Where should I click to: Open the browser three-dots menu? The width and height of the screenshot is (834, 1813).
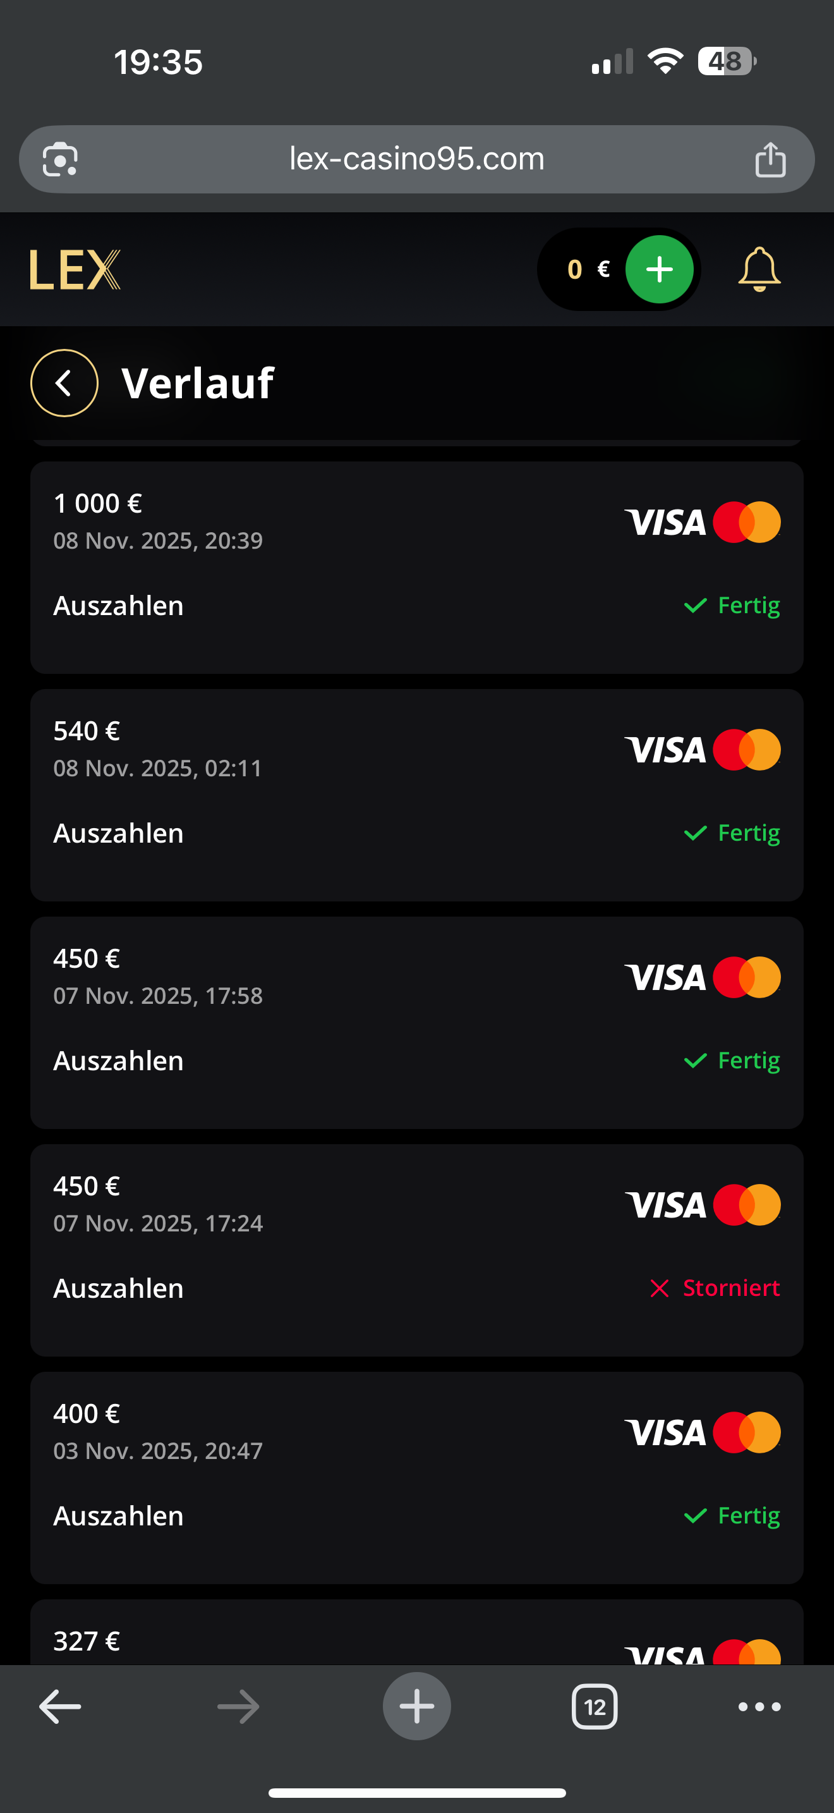tap(759, 1706)
